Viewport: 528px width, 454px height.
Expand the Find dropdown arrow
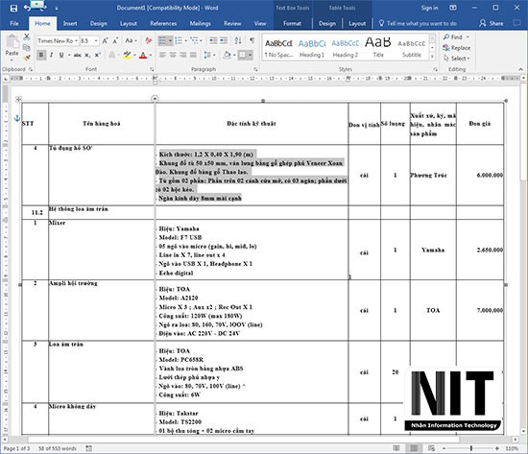pos(468,37)
